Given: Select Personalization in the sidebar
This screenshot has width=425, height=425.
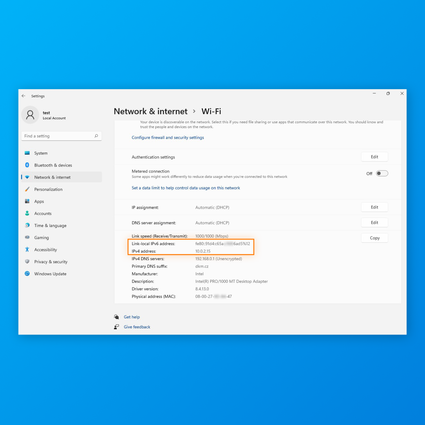Looking at the screenshot, I should (48, 190).
